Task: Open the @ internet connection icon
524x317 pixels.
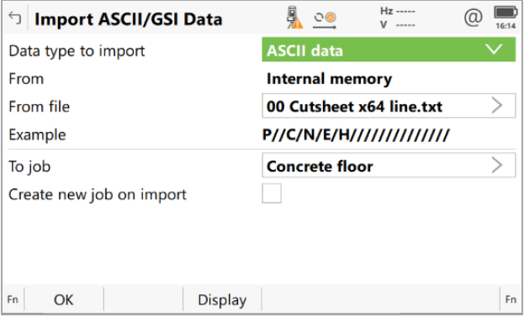Action: (474, 18)
